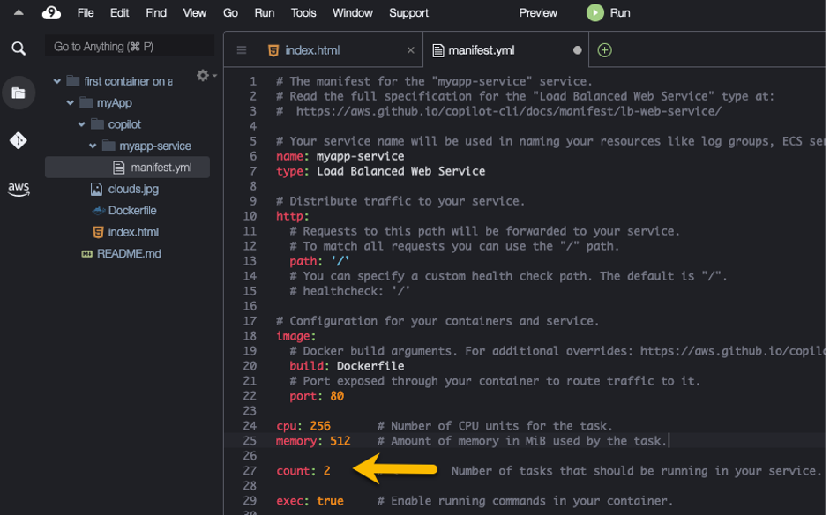This screenshot has height=516, width=830.
Task: Select the myapp-service folder name
Action: (x=155, y=146)
